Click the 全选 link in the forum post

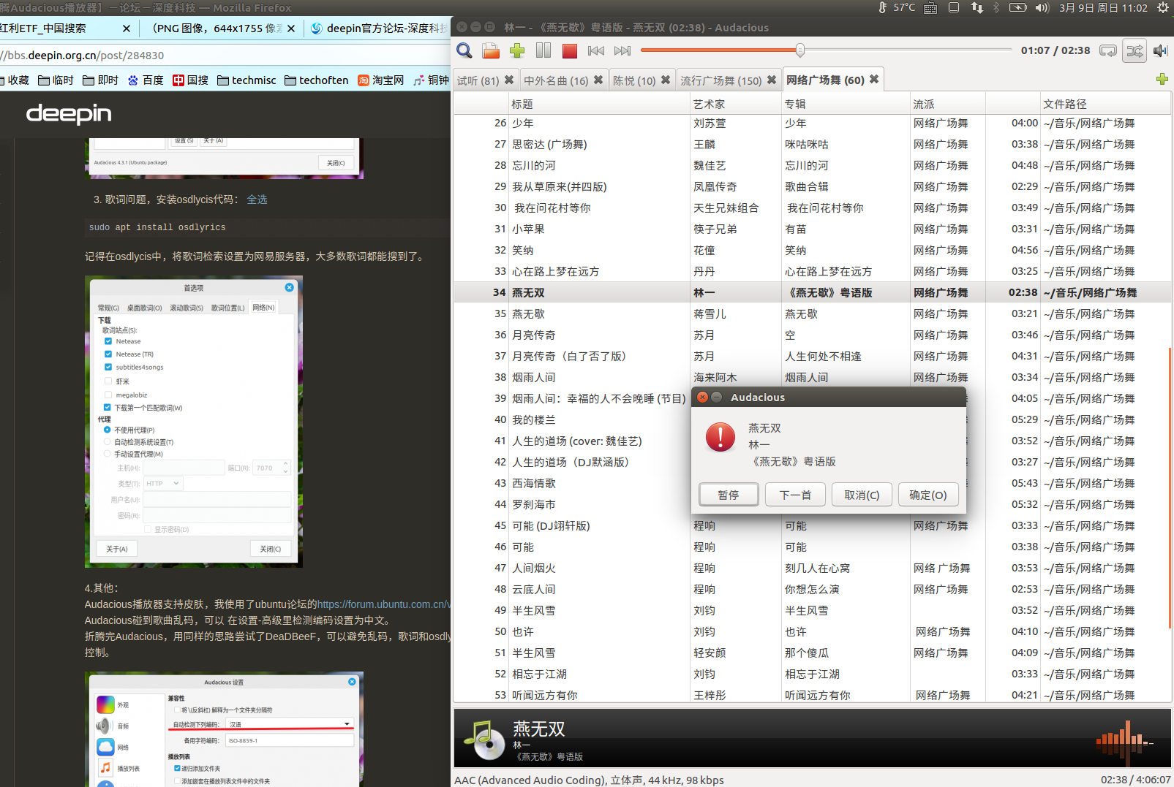point(257,199)
